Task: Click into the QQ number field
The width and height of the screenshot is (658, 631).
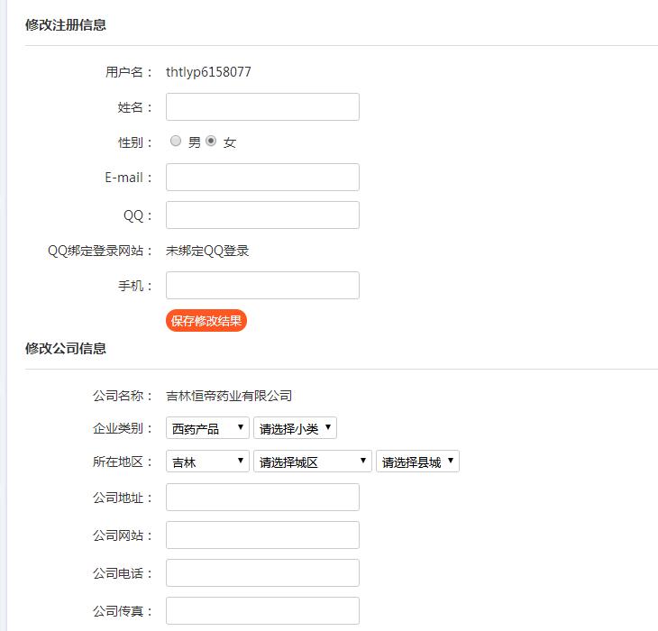Action: pyautogui.click(x=262, y=215)
